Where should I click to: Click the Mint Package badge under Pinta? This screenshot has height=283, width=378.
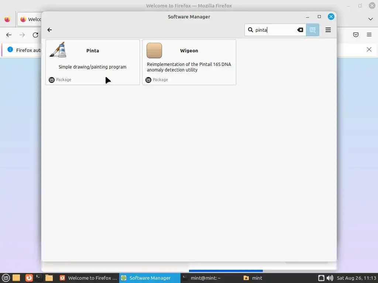click(x=60, y=80)
